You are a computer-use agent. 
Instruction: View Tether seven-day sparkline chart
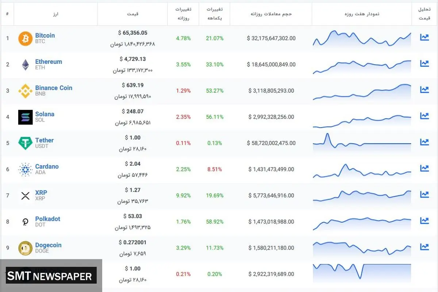tap(362, 142)
